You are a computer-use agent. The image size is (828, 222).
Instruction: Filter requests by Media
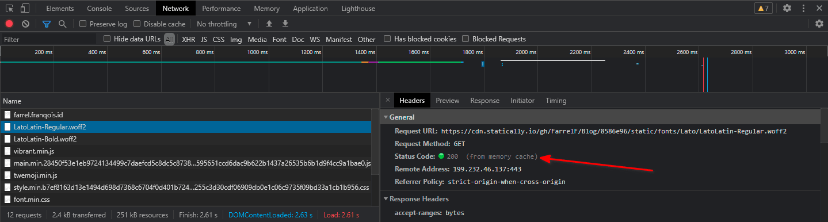257,39
